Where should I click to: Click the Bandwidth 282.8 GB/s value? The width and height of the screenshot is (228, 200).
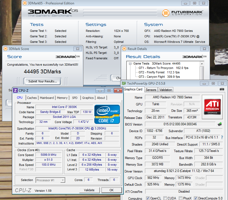208,164
